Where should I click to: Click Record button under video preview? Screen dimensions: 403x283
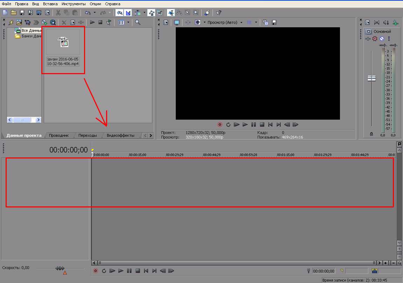click(220, 125)
